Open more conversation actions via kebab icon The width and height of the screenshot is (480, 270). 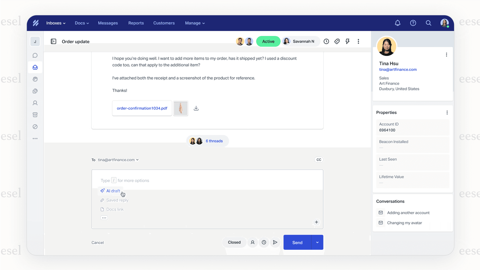[358, 41]
